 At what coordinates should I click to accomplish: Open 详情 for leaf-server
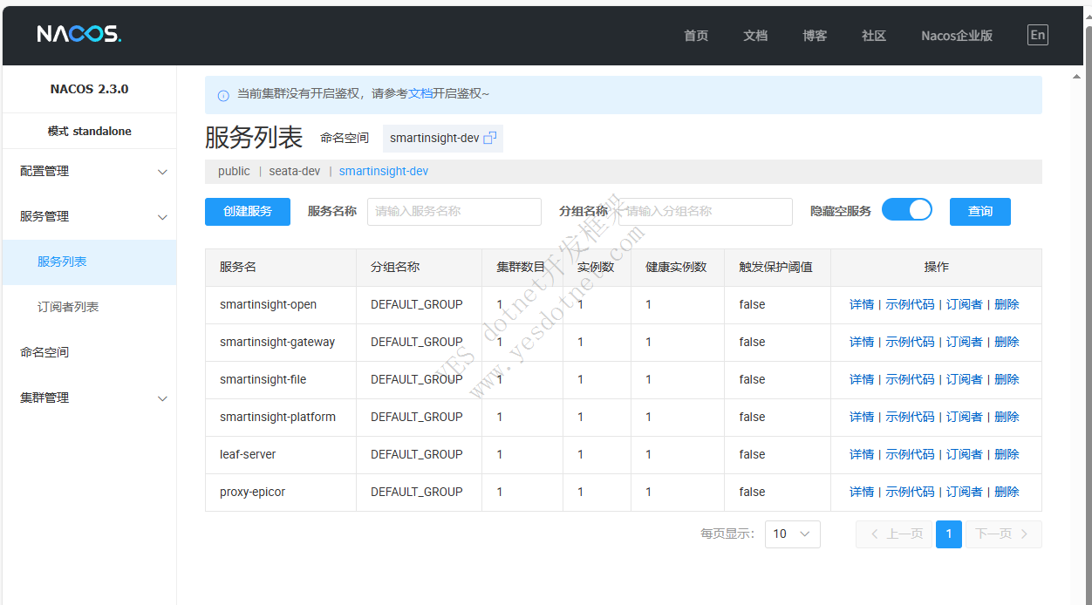click(x=862, y=455)
